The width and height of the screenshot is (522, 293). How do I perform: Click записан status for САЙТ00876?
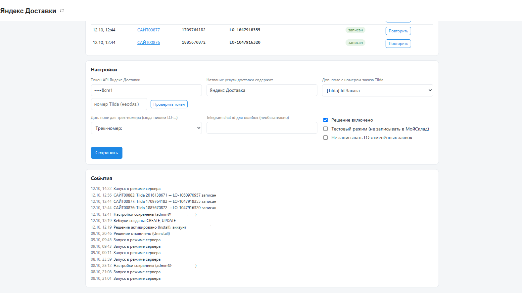(x=356, y=43)
